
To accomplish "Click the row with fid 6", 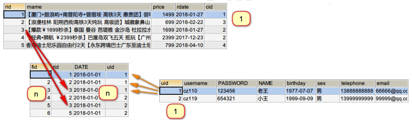I will pos(79,113).
